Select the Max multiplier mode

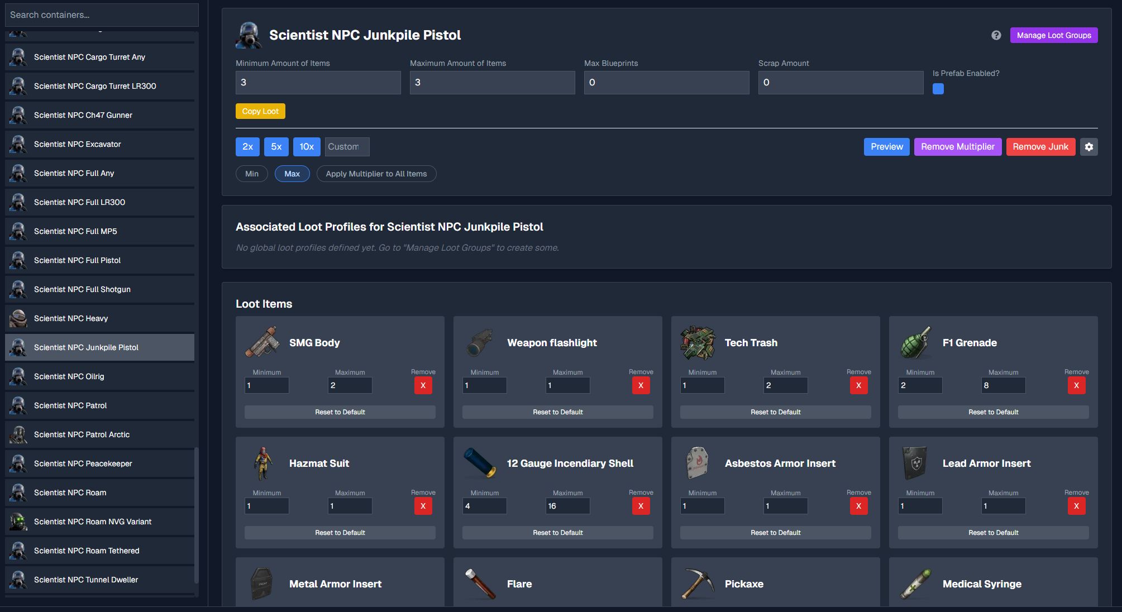[x=292, y=174]
